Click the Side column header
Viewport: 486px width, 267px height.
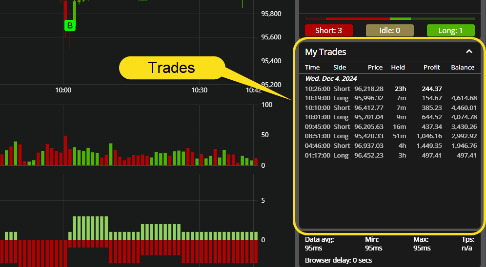340,68
